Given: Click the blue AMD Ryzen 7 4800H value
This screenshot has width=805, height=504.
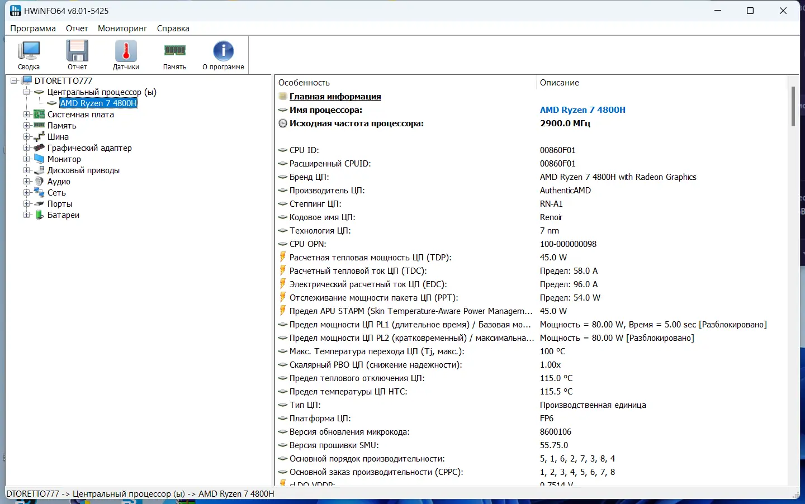Looking at the screenshot, I should (x=583, y=110).
